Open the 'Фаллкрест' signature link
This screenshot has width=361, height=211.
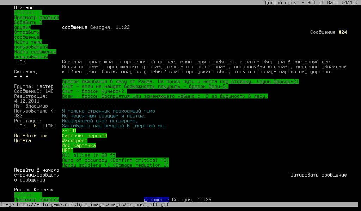(x=74, y=141)
